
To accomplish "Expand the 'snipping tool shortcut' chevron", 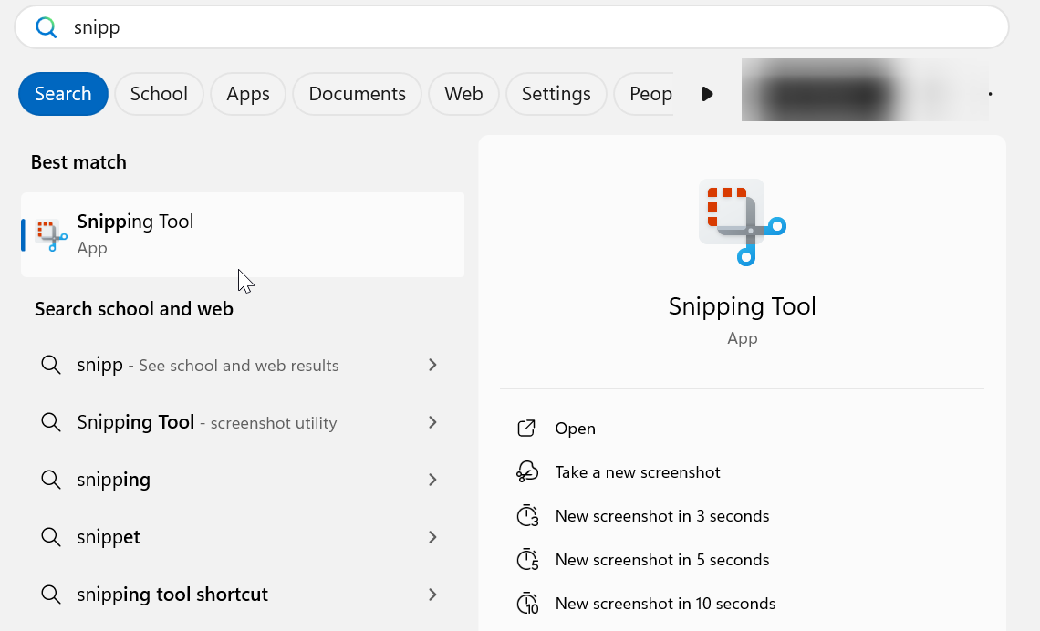I will [432, 594].
